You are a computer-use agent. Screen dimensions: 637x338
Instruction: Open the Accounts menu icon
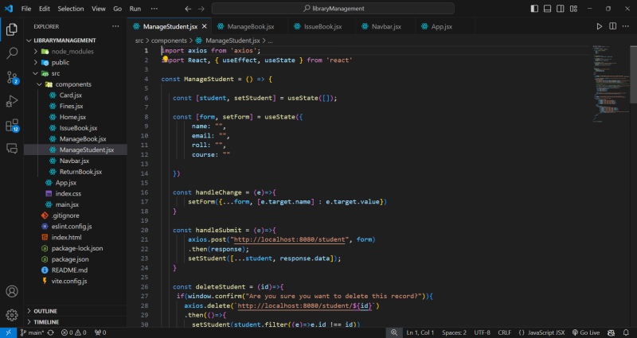pos(12,292)
